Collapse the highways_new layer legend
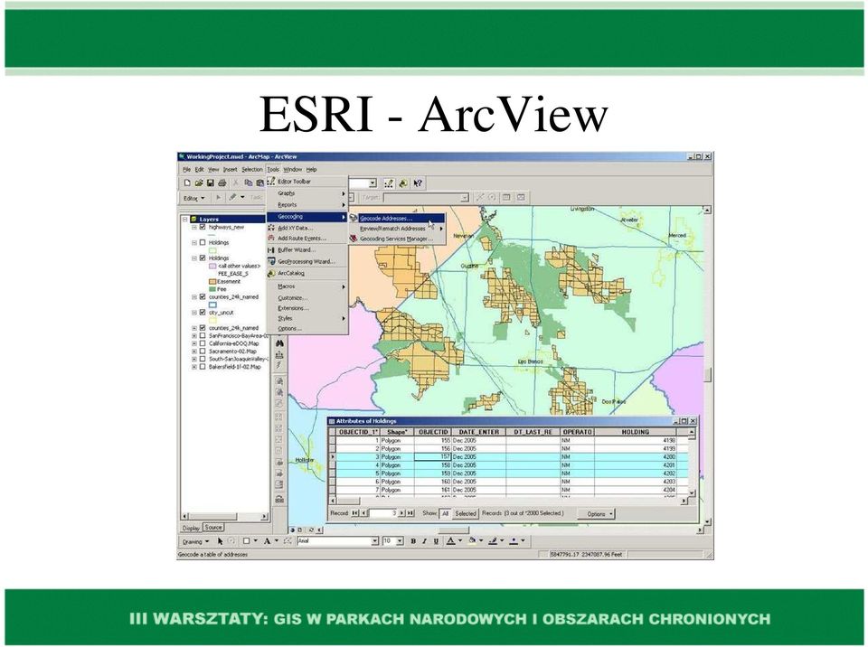 194,227
